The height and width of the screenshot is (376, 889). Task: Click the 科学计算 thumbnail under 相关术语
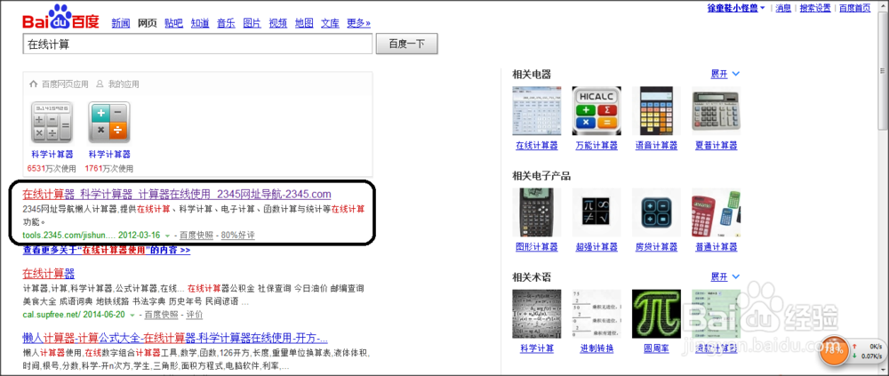click(536, 314)
